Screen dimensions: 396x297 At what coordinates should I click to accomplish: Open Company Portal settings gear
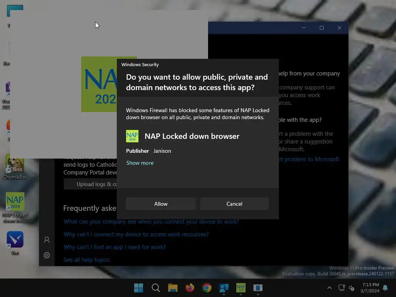pyautogui.click(x=47, y=255)
